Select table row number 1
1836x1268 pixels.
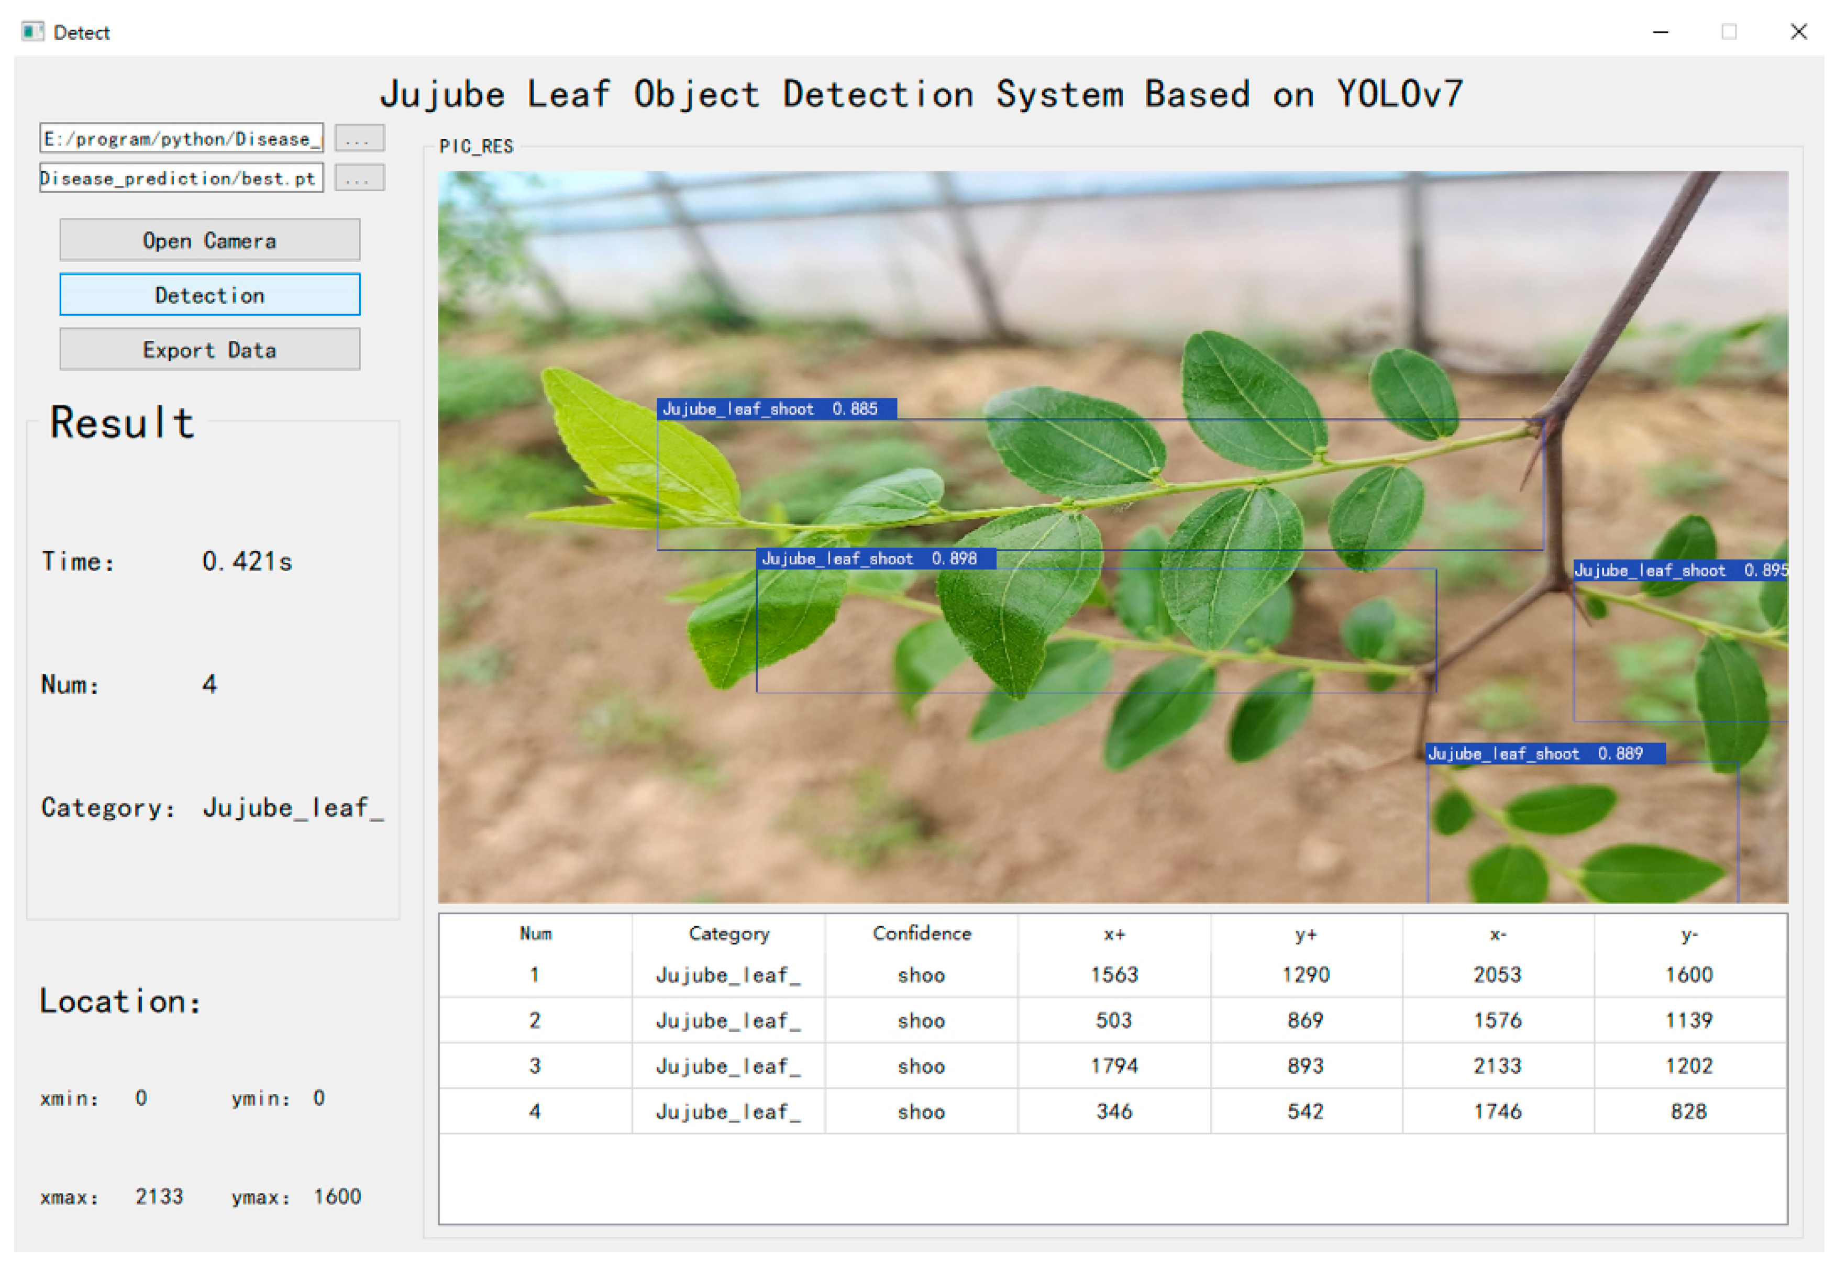pyautogui.click(x=535, y=975)
